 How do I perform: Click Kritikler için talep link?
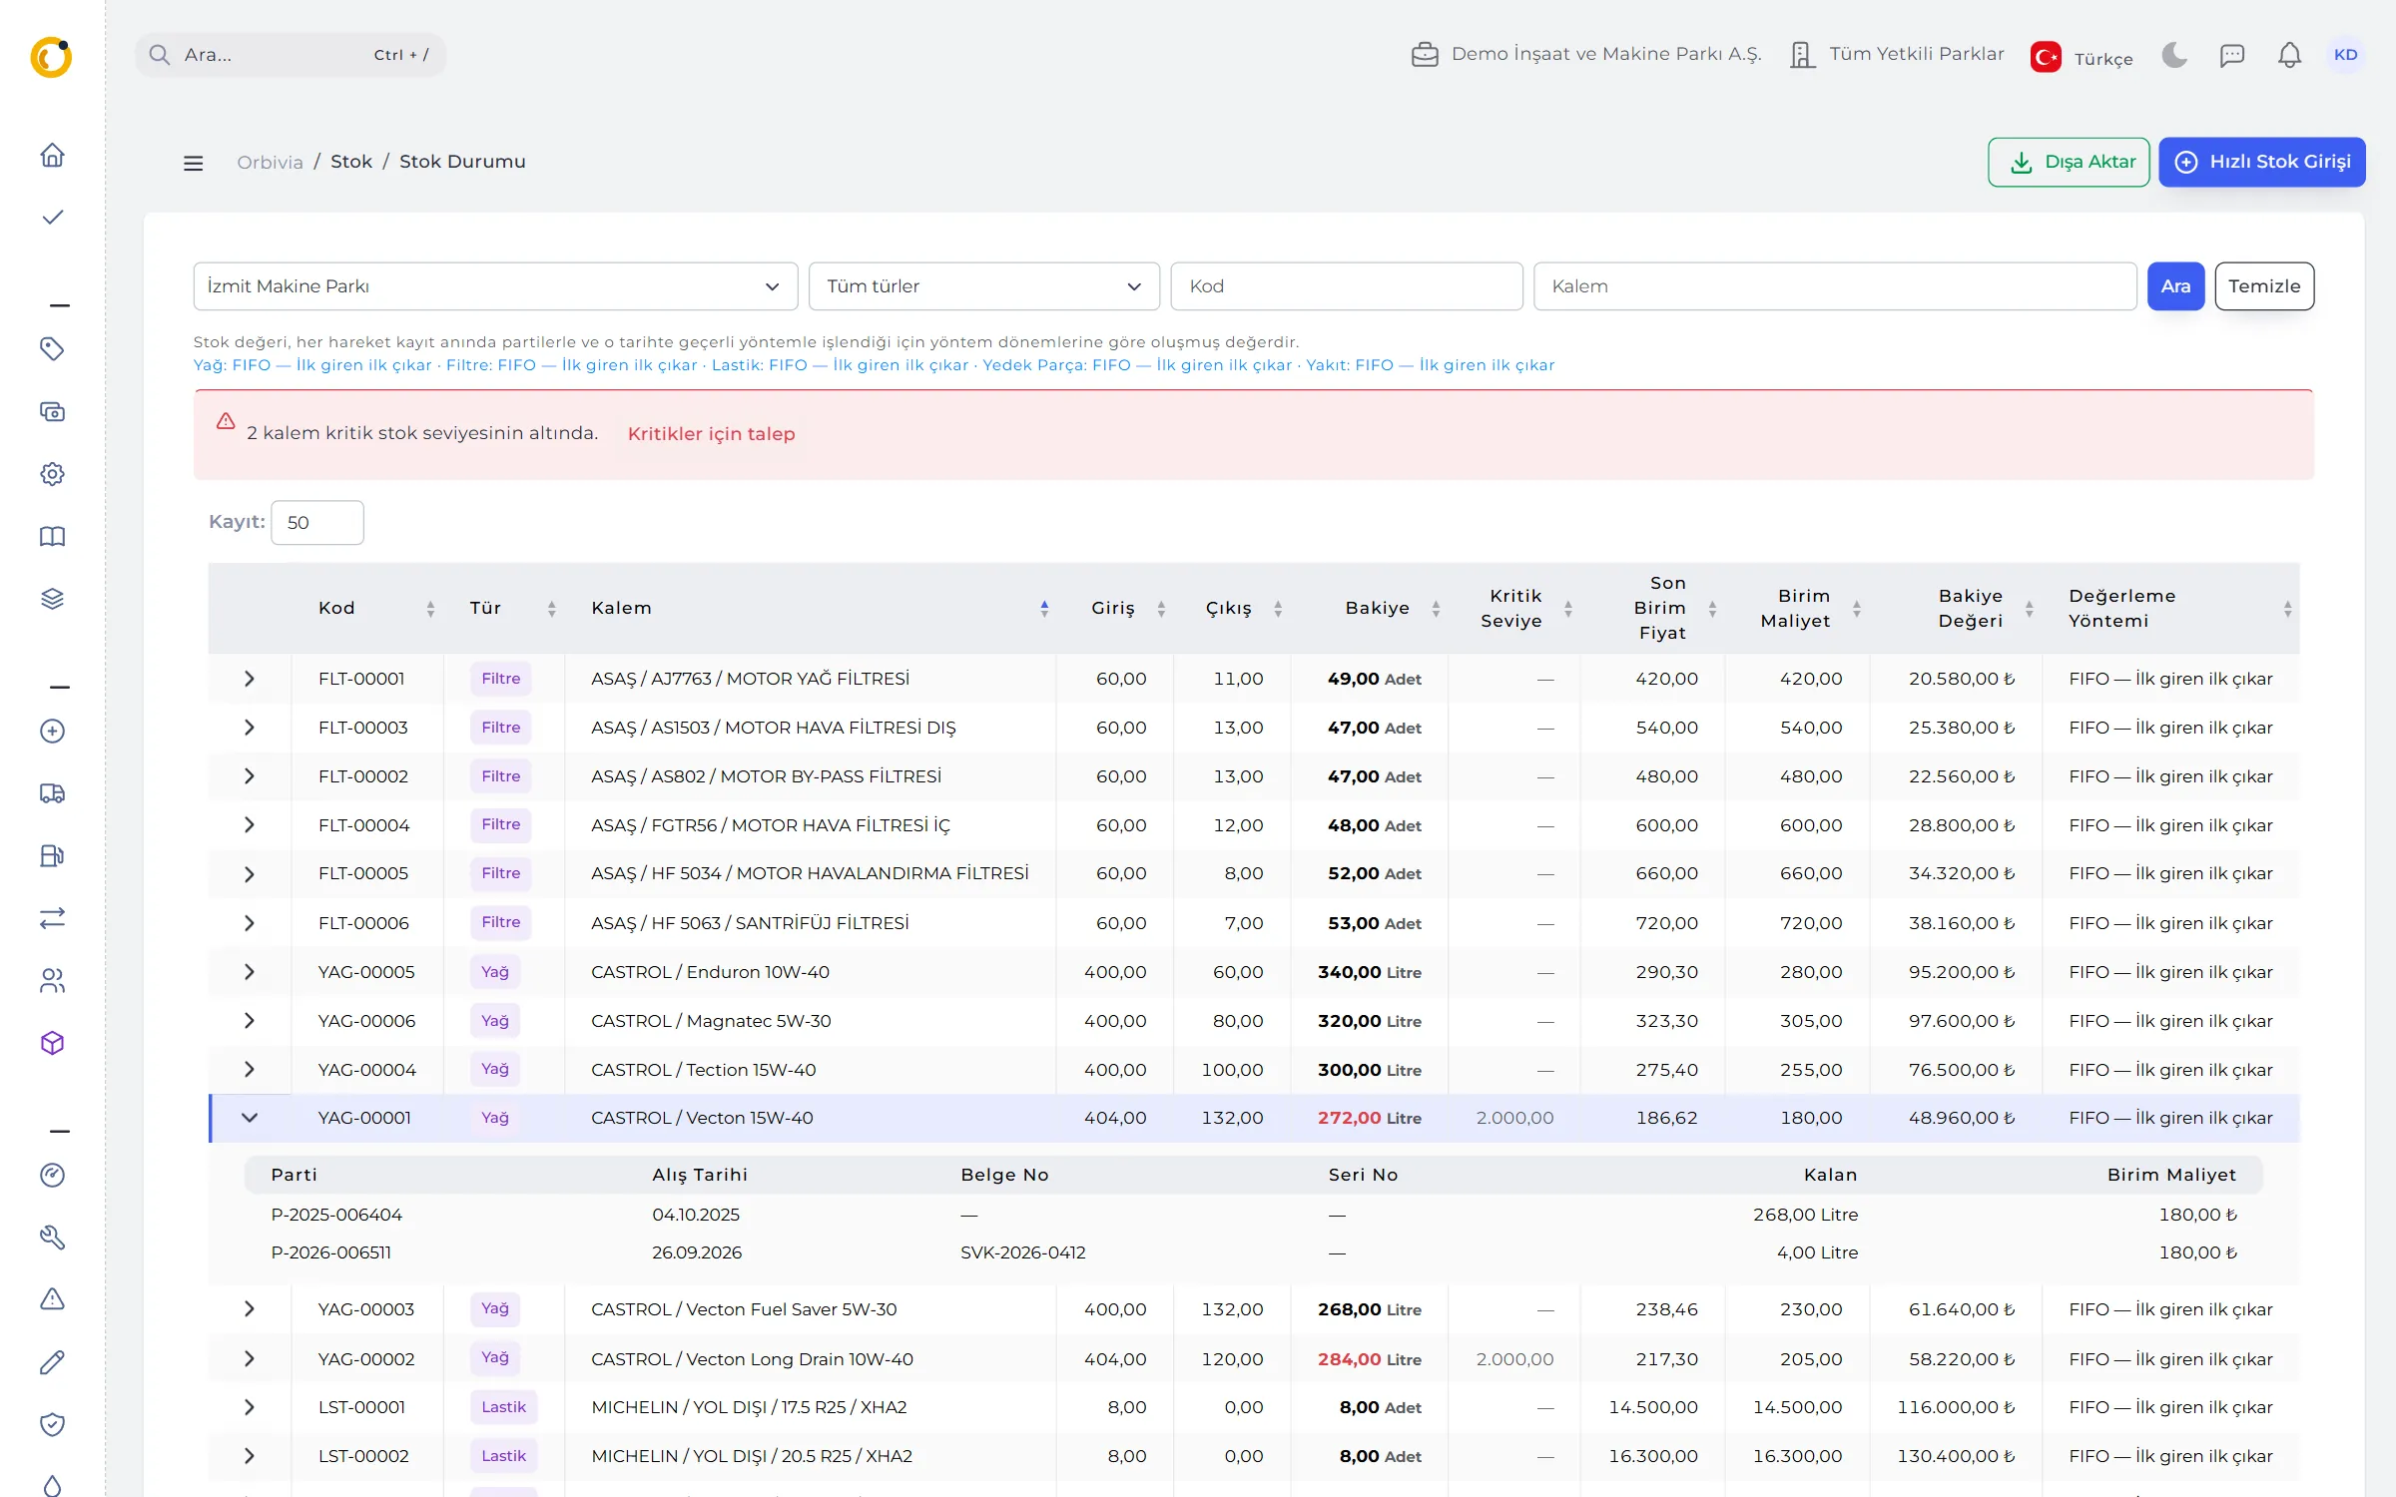tap(711, 434)
